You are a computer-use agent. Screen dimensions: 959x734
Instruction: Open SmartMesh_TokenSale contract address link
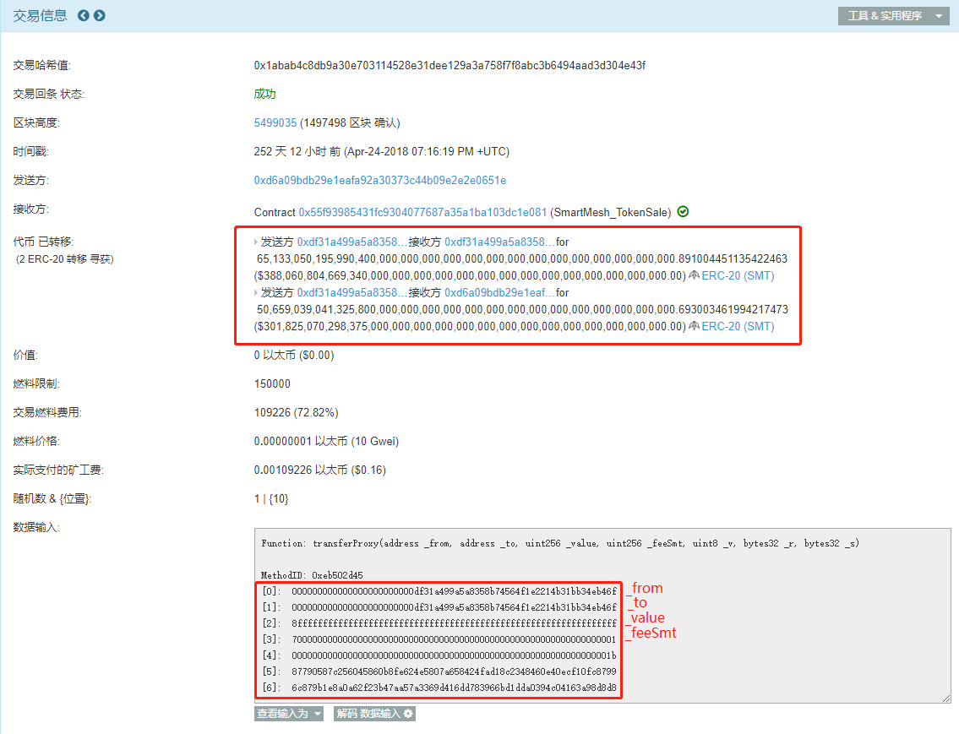422,212
